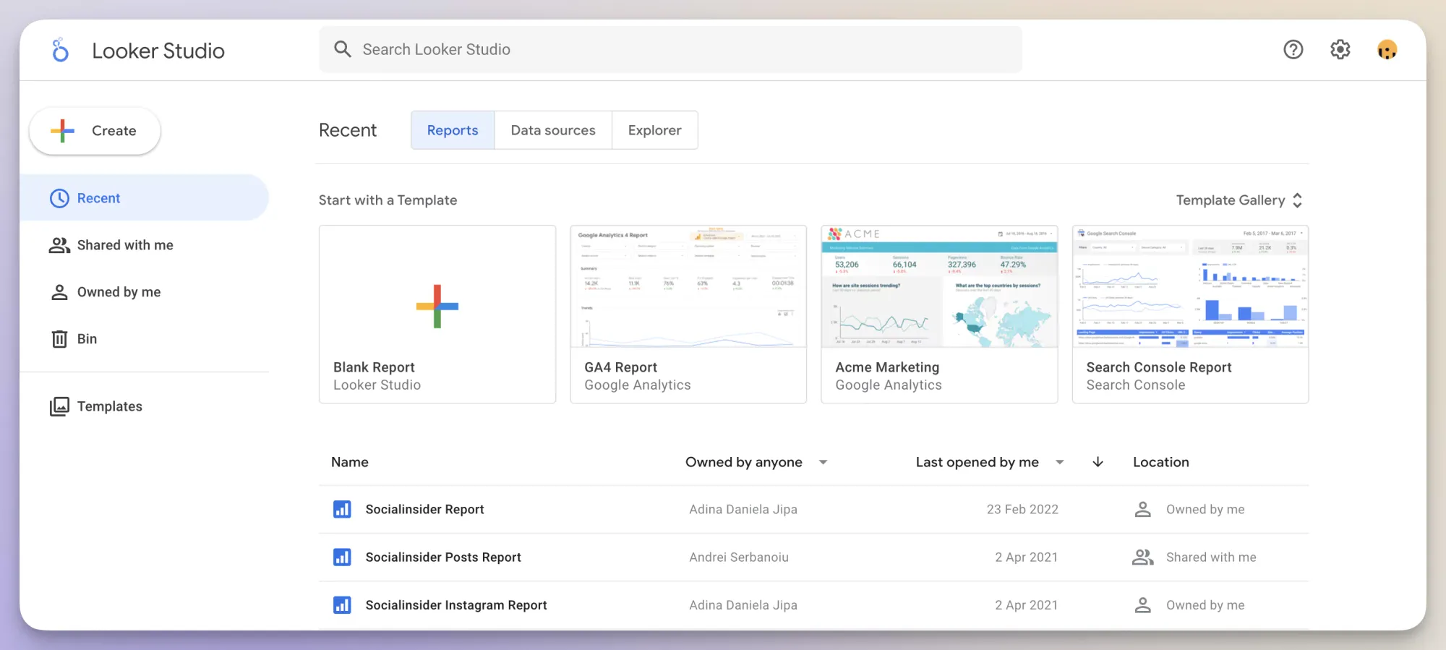This screenshot has height=650, width=1446.
Task: Click the sort direction arrow icon
Action: tap(1098, 462)
